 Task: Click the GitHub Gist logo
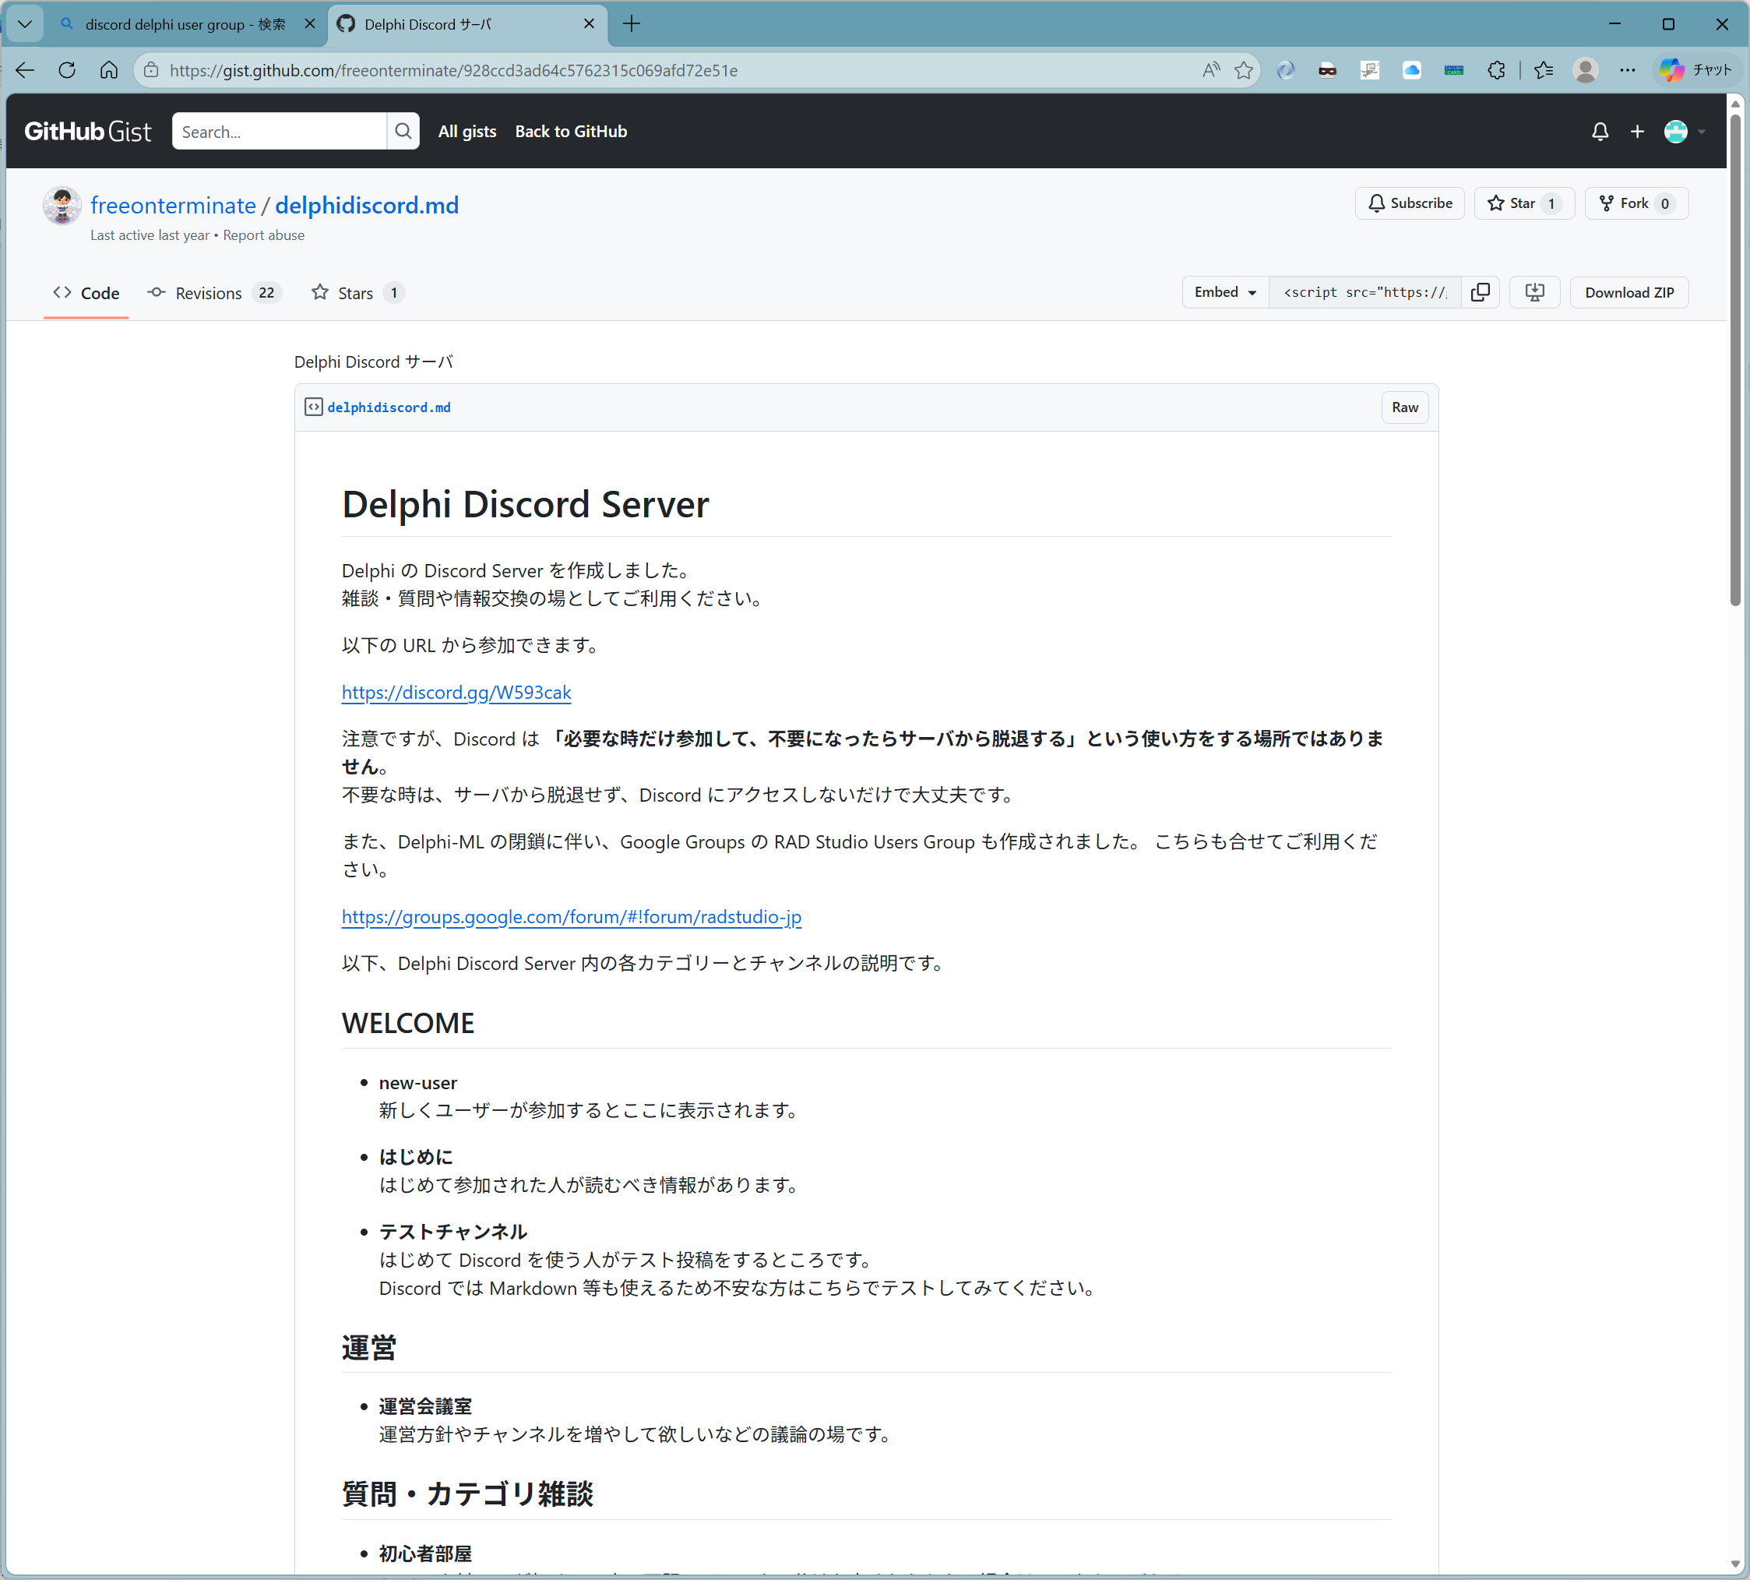pyautogui.click(x=88, y=131)
